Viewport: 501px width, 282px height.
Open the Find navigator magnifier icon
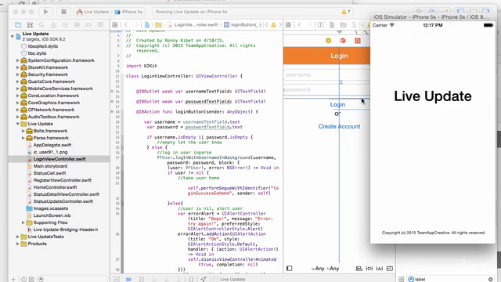point(41,24)
